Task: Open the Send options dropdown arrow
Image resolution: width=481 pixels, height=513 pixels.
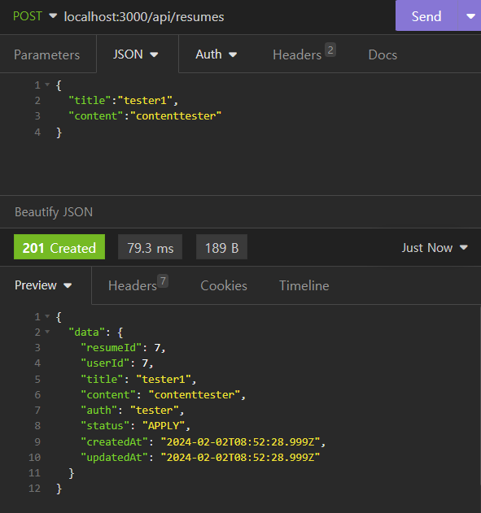Action: (x=470, y=16)
